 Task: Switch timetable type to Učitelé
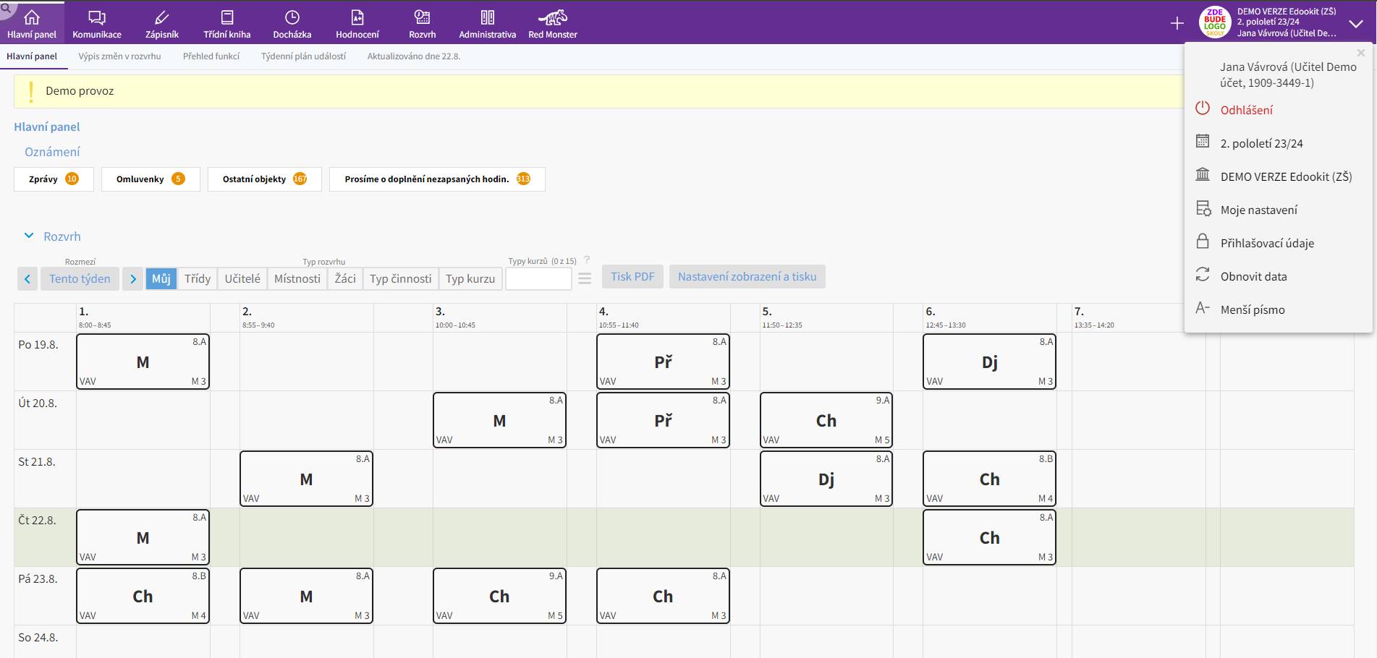[242, 278]
